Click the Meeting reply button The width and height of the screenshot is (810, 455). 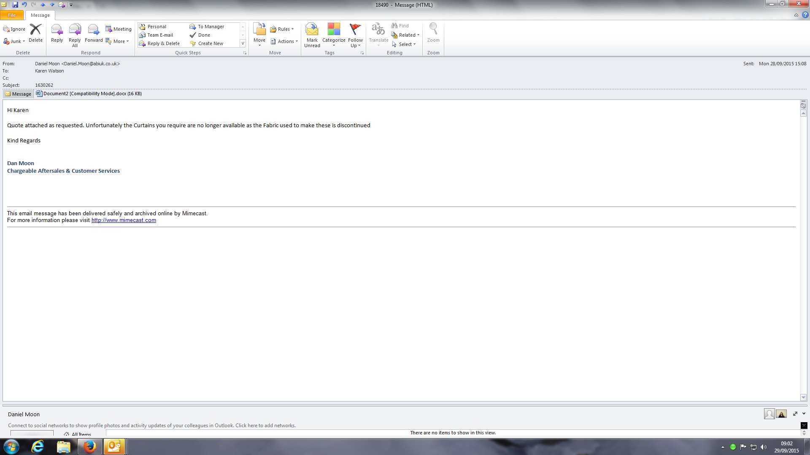click(119, 29)
